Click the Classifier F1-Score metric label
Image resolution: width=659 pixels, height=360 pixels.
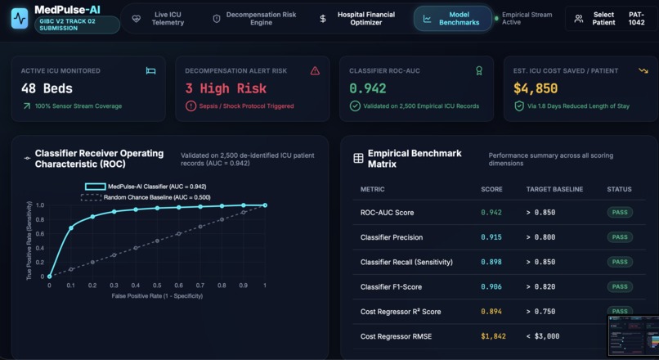(x=391, y=287)
